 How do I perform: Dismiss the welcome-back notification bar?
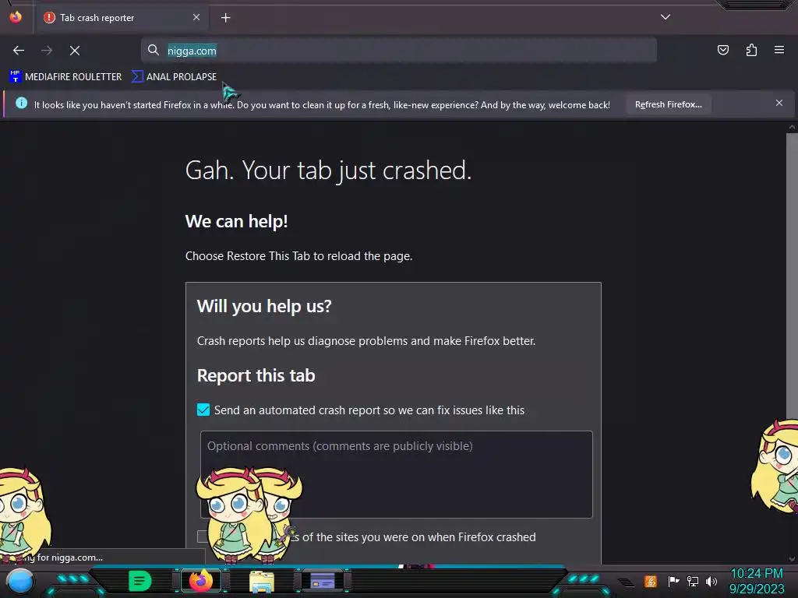pos(779,104)
